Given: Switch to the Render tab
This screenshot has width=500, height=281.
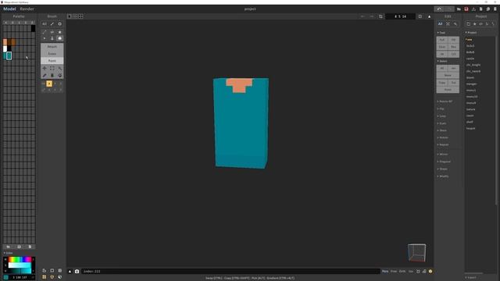Looking at the screenshot, I should point(27,9).
